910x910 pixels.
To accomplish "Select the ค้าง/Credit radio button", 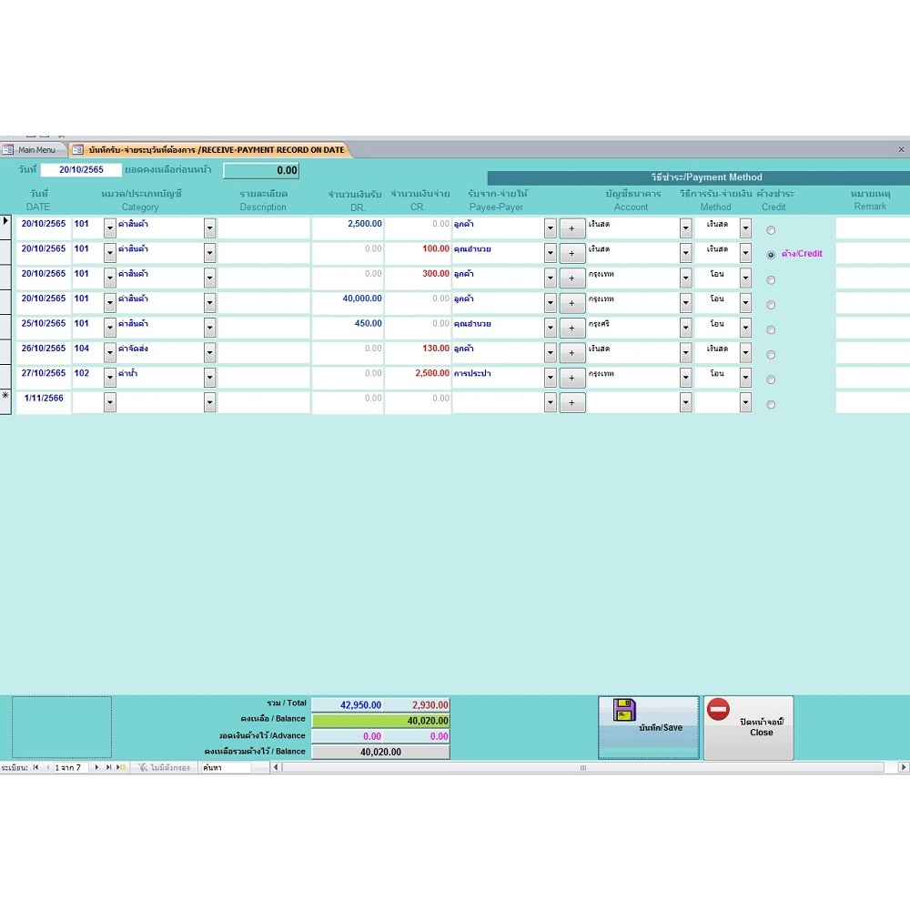I will (772, 255).
